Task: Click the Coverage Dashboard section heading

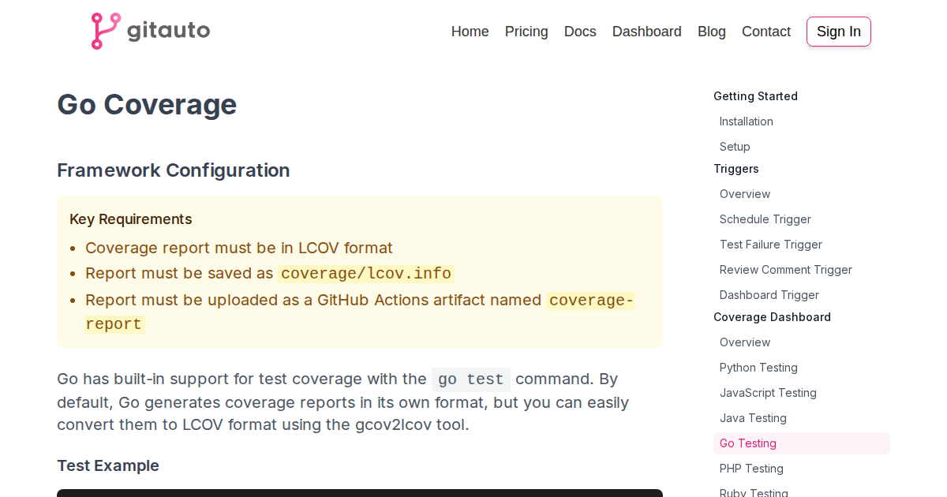Action: pyautogui.click(x=772, y=317)
